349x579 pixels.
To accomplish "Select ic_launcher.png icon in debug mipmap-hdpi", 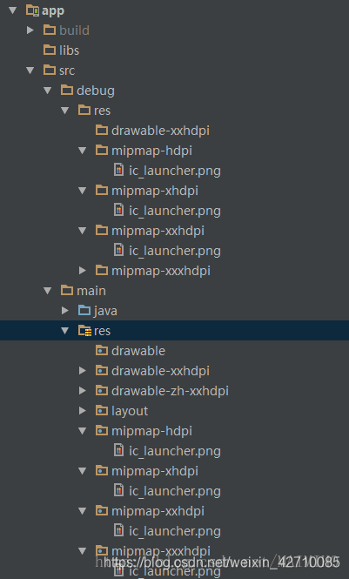I will coord(118,171).
